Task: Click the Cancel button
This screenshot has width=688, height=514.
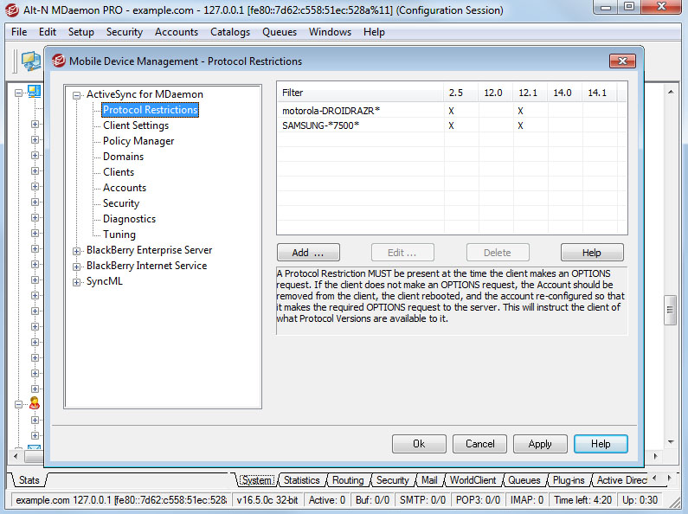Action: tap(479, 444)
